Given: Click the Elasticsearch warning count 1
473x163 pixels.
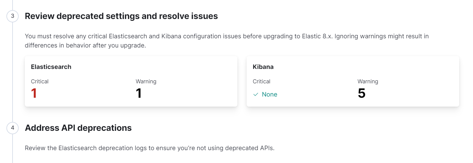Looking at the screenshot, I should [x=139, y=93].
